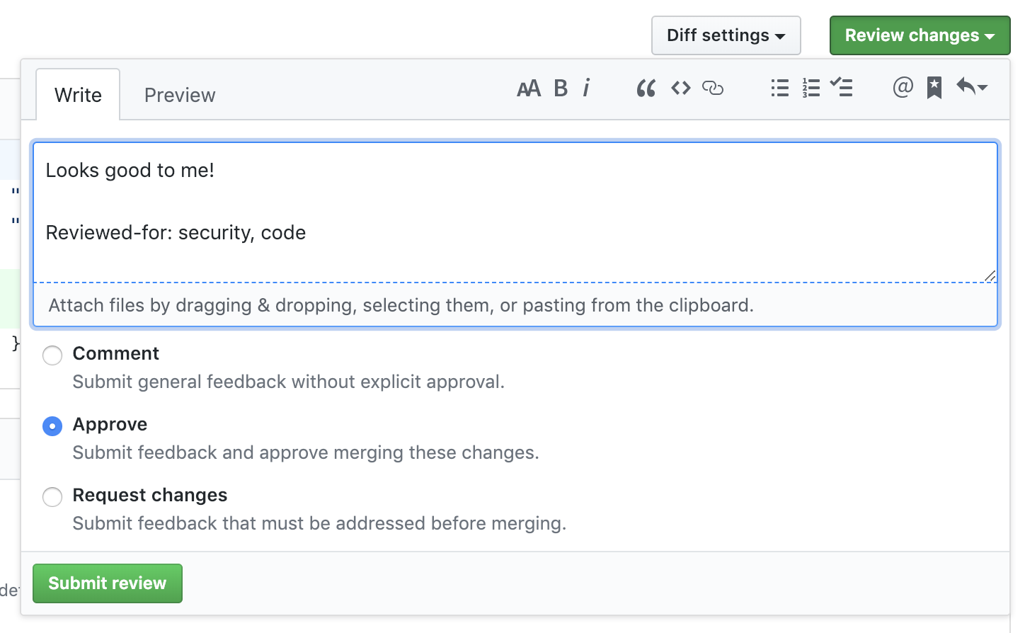Toggle bold formatting in the toolbar
Viewport: 1025px width, 633px height.
[561, 89]
